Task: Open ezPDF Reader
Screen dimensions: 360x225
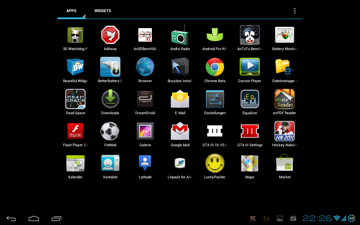Action: coord(285,99)
